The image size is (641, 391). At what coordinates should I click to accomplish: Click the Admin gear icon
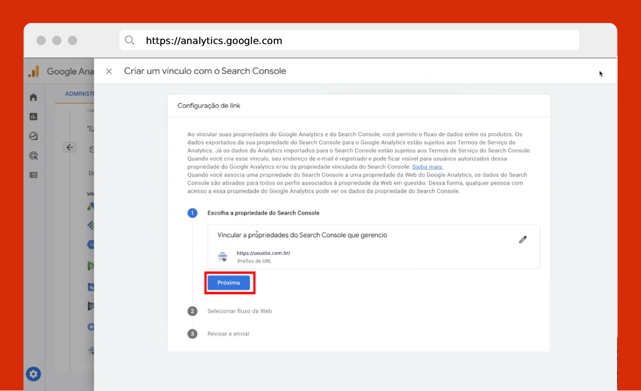coord(33,374)
